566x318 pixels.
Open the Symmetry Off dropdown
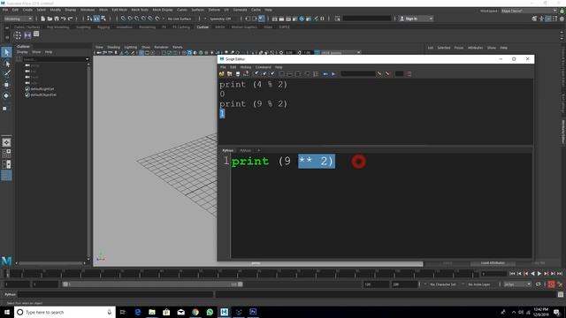click(220, 19)
